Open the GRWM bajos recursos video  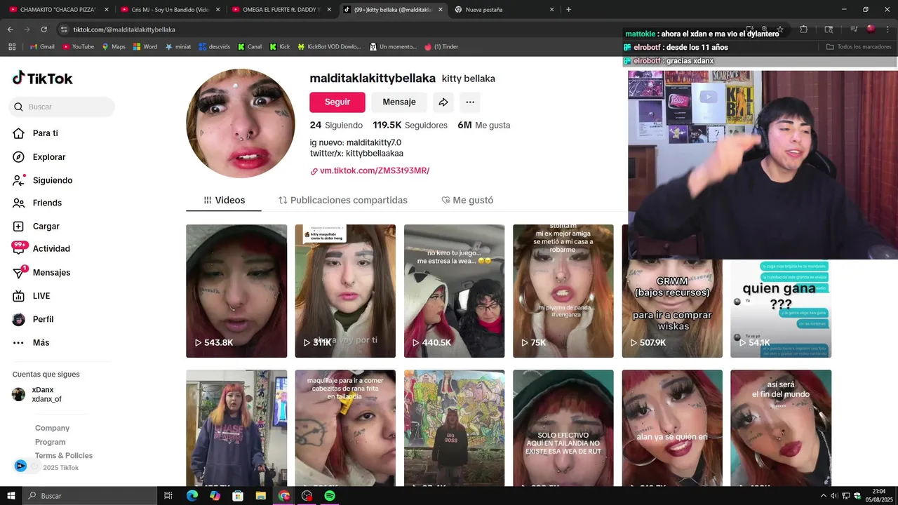[x=672, y=309]
